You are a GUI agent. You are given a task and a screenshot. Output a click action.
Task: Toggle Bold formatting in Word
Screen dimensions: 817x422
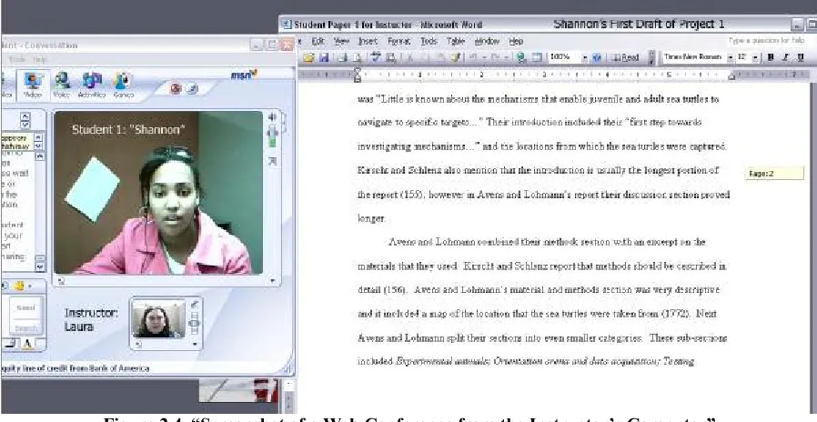pos(771,58)
